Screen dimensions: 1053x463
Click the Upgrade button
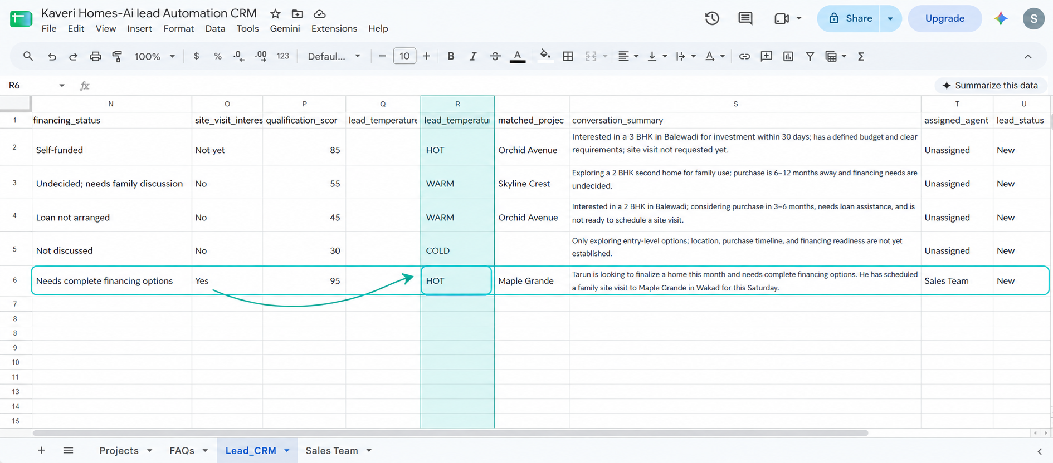click(x=944, y=18)
